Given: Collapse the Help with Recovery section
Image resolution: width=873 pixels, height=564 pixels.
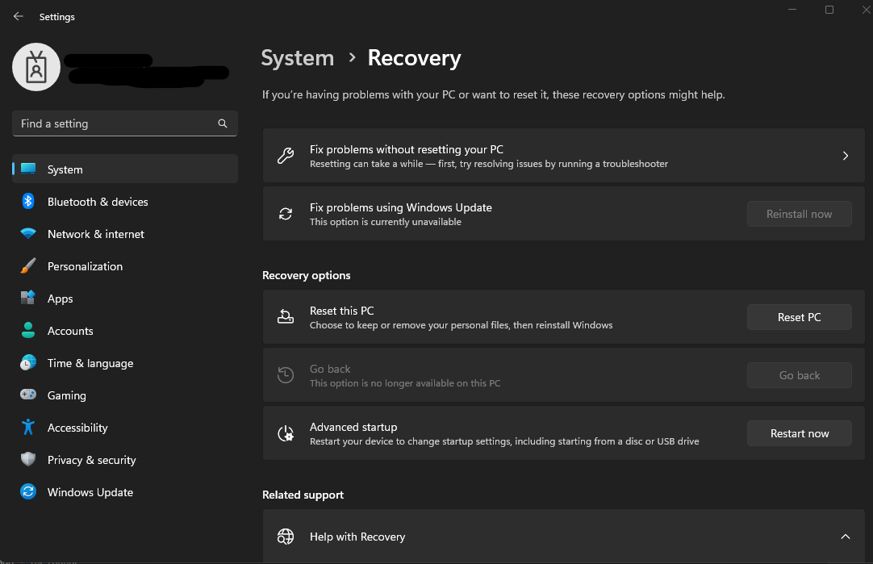Looking at the screenshot, I should click(845, 537).
